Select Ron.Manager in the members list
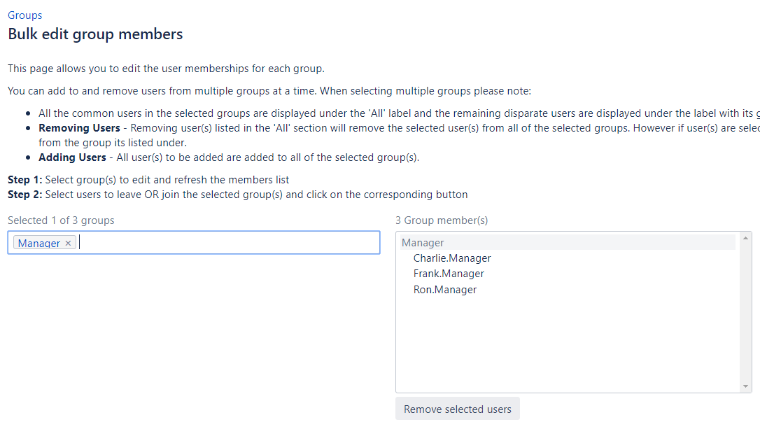The height and width of the screenshot is (429, 760). coord(445,290)
